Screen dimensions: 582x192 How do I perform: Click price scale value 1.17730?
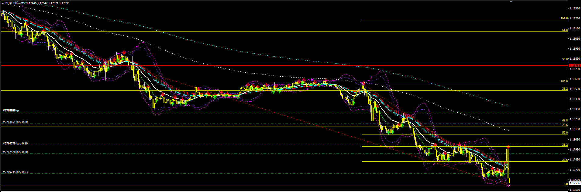click(575, 170)
